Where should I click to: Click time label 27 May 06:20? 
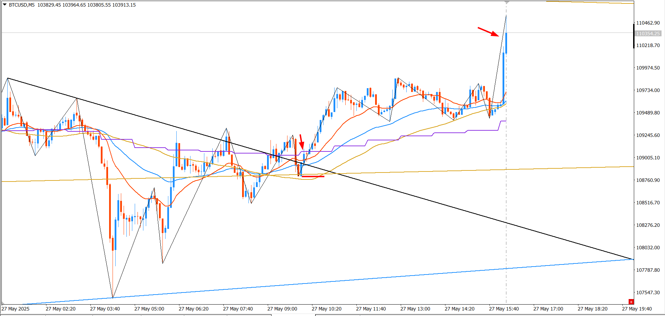194,309
